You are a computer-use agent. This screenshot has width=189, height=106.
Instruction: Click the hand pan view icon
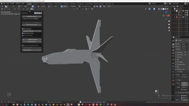click(x=169, y=24)
